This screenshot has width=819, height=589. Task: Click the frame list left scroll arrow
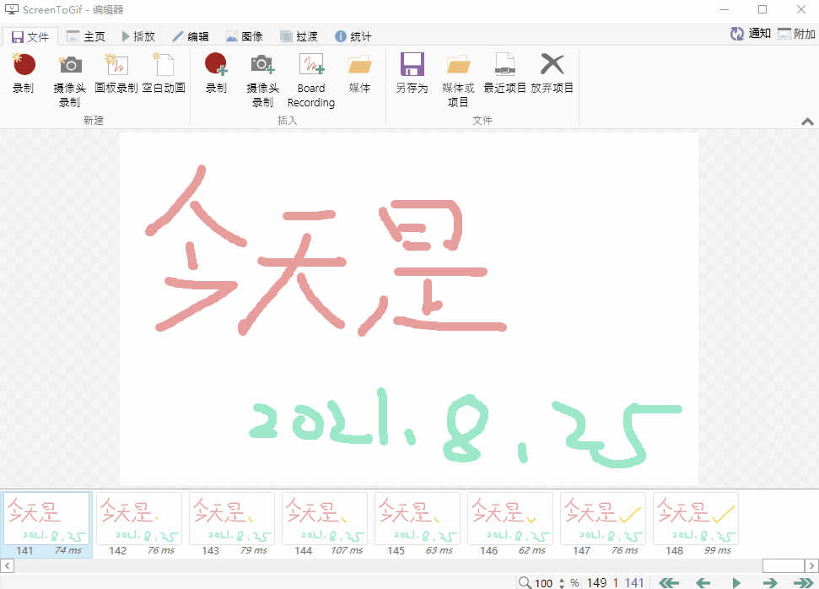(7, 565)
